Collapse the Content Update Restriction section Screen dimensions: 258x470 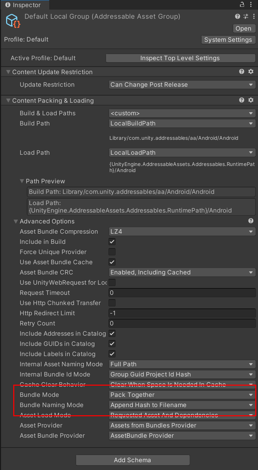point(8,72)
